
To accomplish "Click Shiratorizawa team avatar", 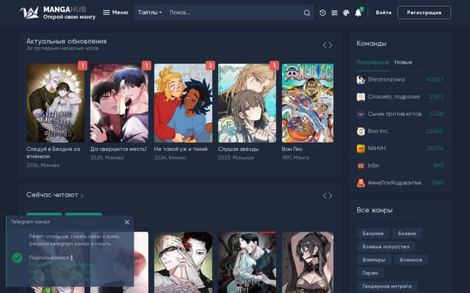I will tap(361, 80).
